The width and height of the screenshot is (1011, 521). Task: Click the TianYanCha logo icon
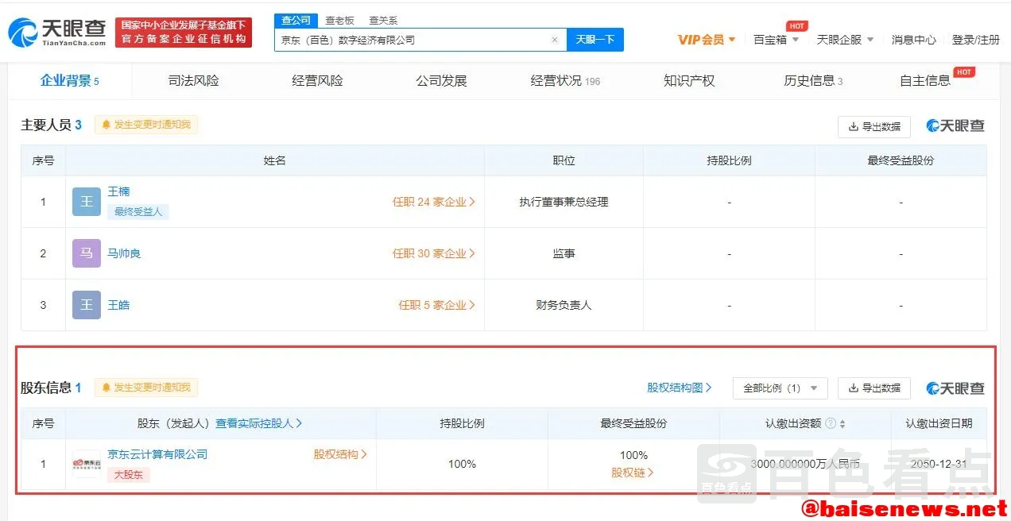(x=23, y=33)
